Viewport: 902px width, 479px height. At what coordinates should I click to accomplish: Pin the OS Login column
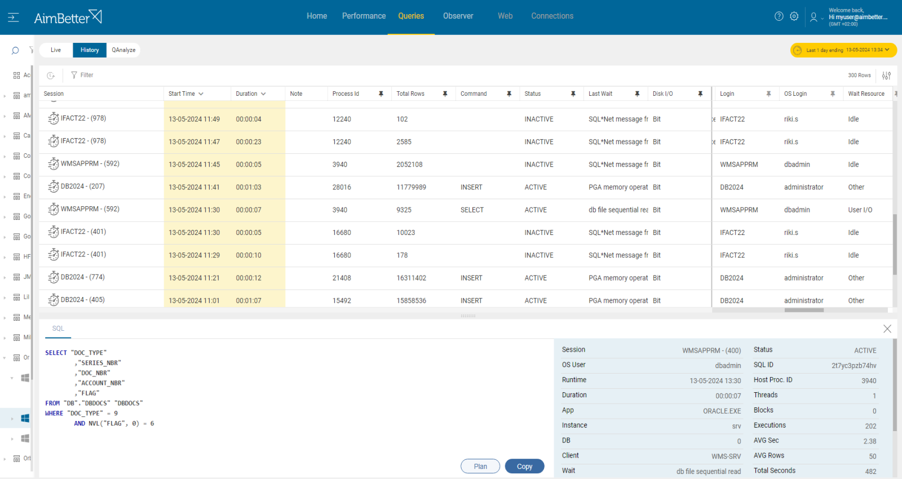833,94
